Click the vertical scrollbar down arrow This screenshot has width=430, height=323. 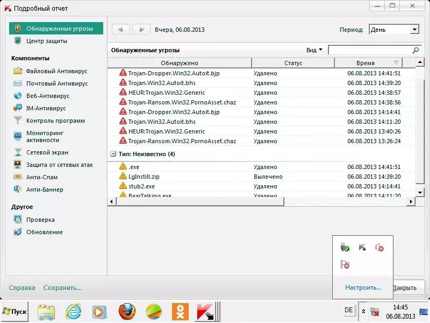click(420, 193)
